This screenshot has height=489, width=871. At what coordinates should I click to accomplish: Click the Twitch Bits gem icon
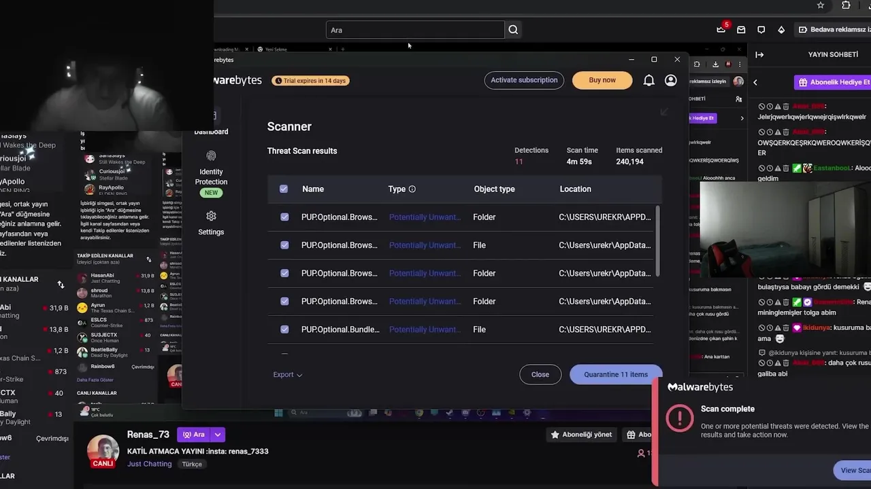coord(781,30)
